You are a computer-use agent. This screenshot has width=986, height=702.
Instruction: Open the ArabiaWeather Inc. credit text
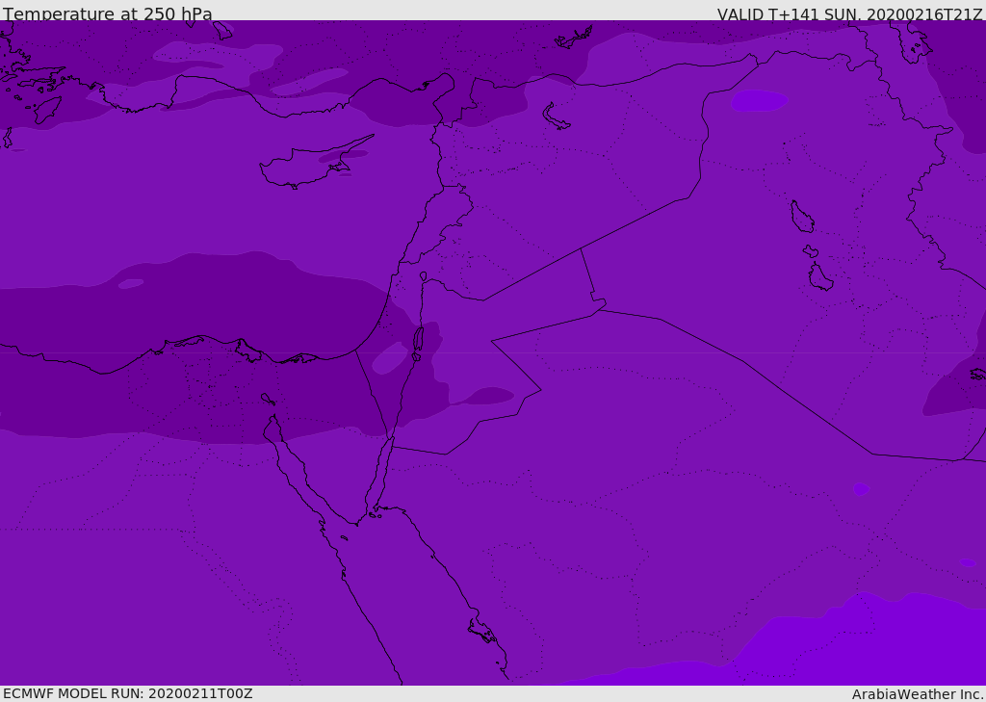pyautogui.click(x=918, y=694)
